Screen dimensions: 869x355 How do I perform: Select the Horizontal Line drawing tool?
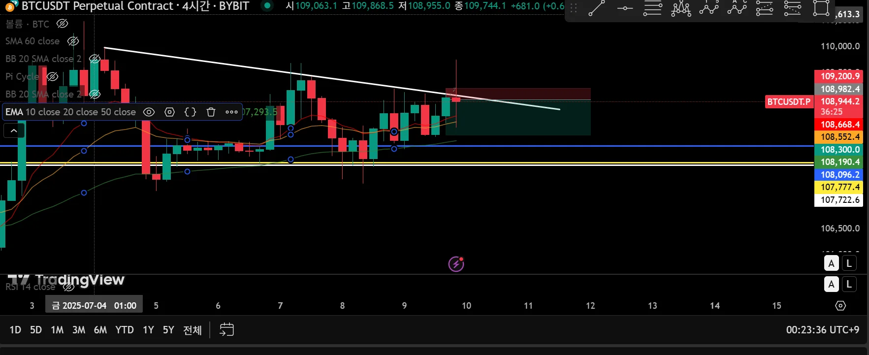[x=625, y=8]
